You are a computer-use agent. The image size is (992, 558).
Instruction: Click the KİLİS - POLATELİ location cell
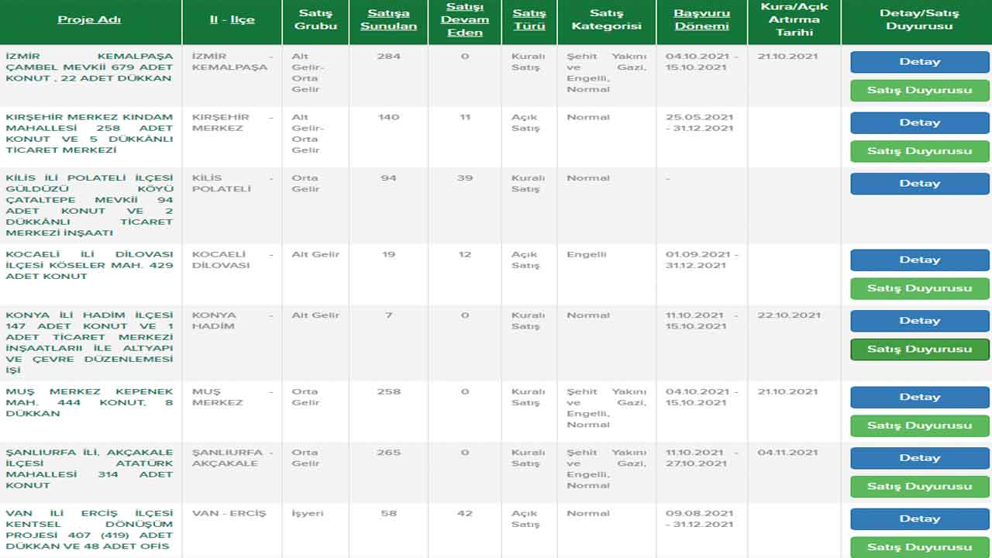point(232,184)
